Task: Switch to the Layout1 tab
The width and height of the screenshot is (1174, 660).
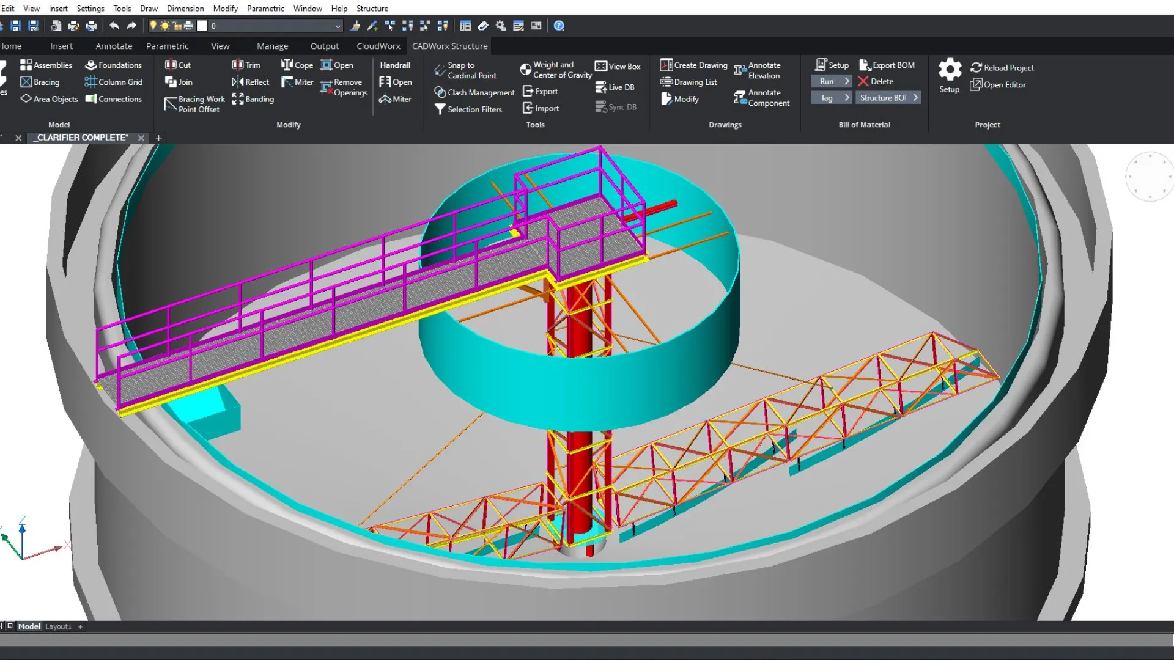Action: [59, 626]
